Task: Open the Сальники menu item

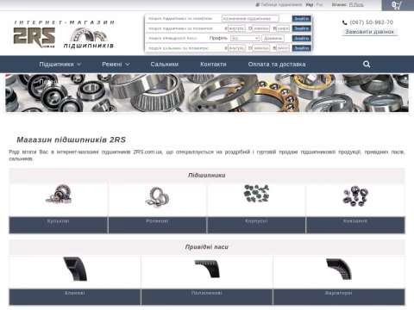Action: pyautogui.click(x=165, y=65)
